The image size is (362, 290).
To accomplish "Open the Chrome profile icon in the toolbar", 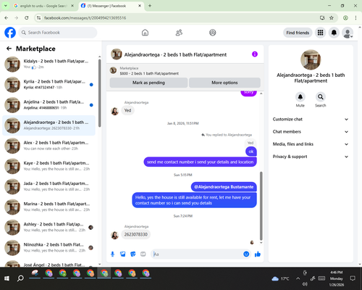I will click(x=345, y=18).
